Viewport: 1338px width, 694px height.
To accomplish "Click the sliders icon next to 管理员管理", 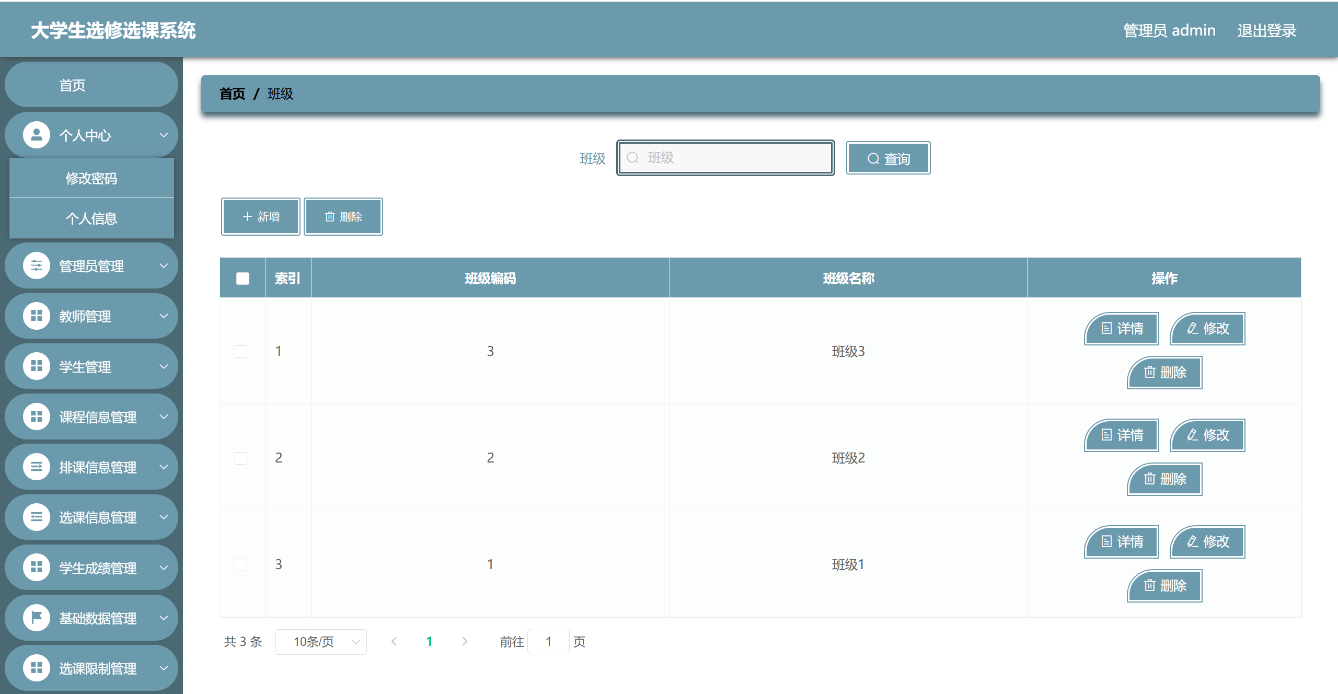I will 36,265.
